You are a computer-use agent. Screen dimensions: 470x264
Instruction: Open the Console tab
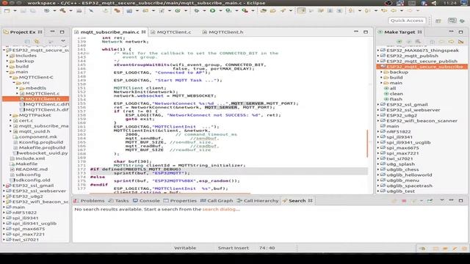(x=146, y=201)
